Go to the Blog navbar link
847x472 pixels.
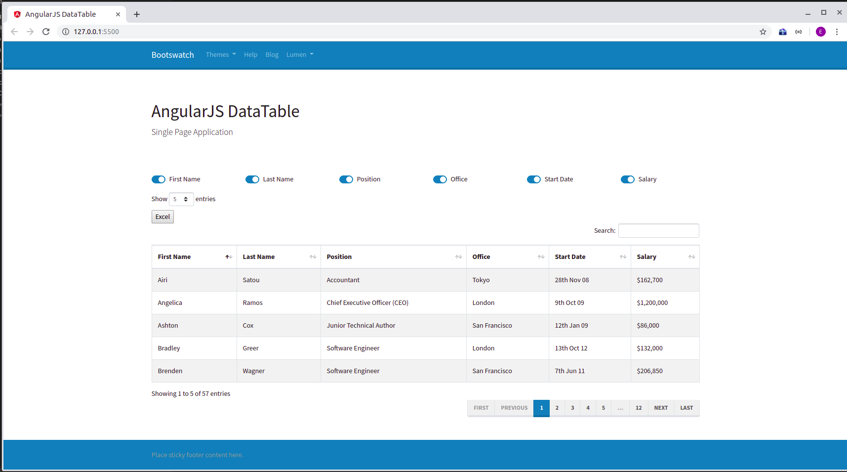[x=272, y=55]
